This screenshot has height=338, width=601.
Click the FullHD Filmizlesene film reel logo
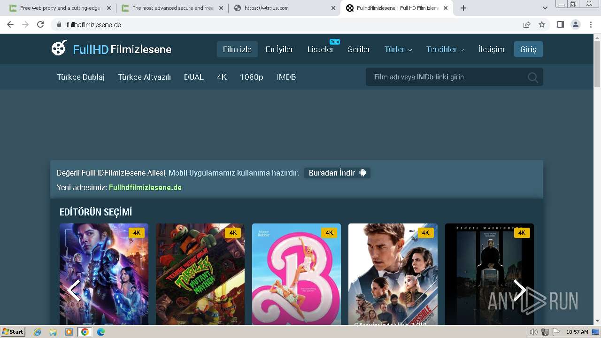click(59, 48)
